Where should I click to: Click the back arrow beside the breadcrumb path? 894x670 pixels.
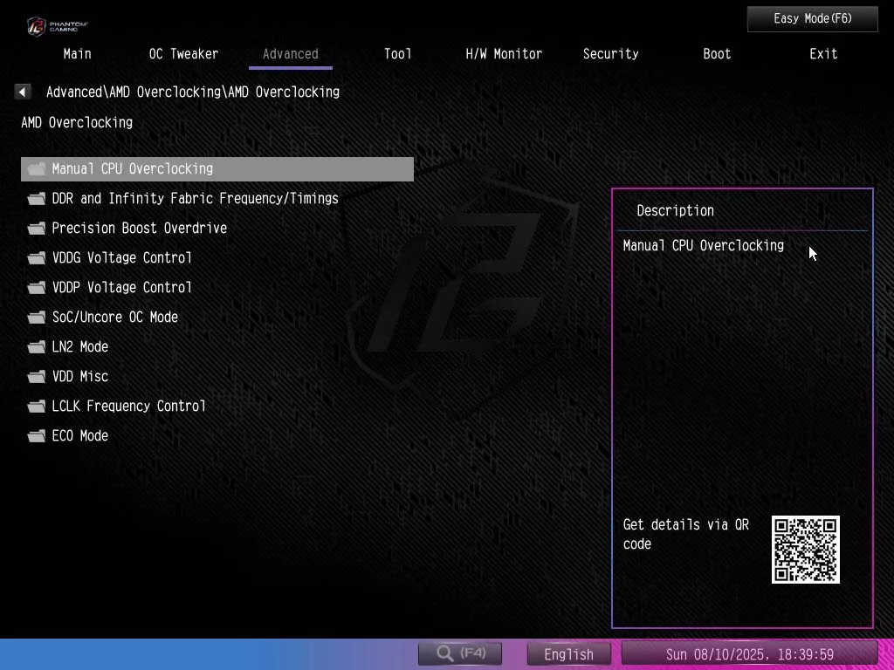[x=22, y=92]
